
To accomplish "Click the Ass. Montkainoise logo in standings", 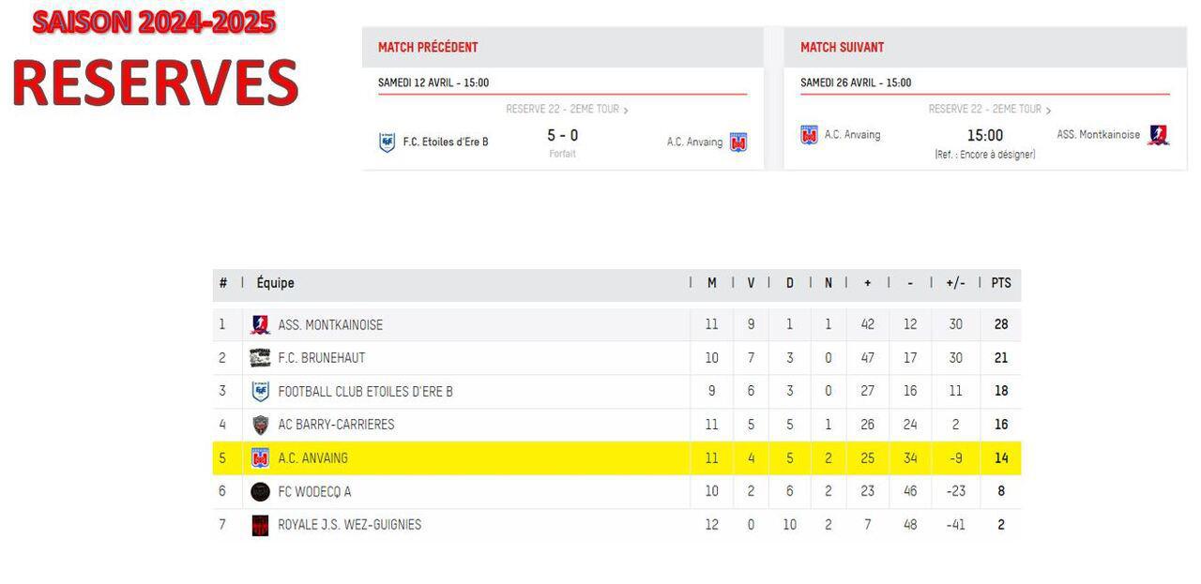I will pos(260,324).
